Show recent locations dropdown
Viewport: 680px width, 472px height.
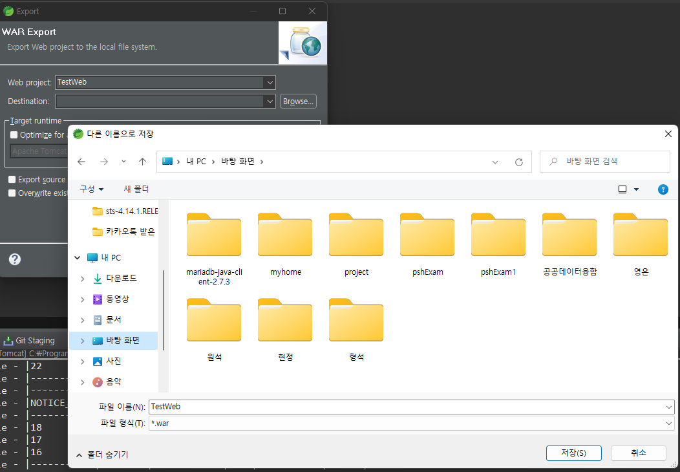123,162
